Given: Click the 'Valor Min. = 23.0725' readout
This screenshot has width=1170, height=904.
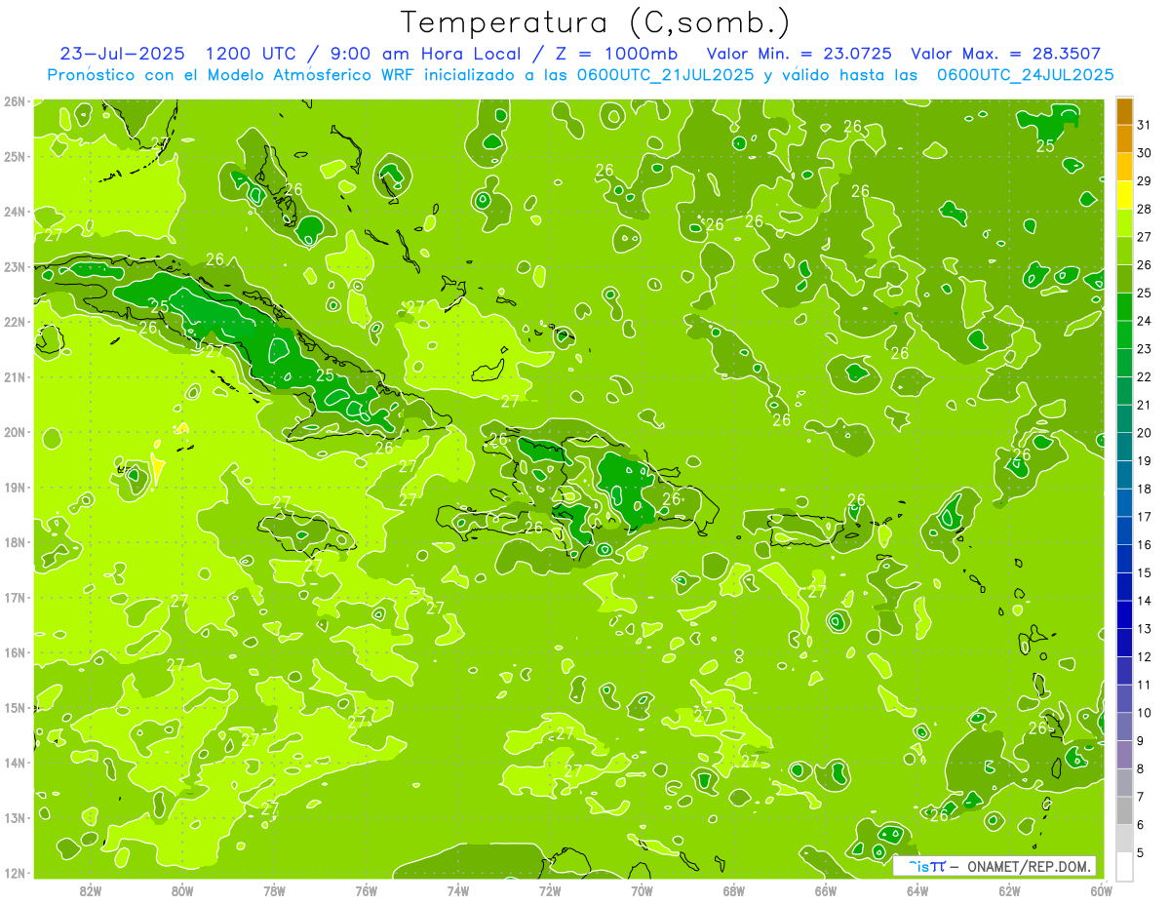Looking at the screenshot, I should click(x=799, y=54).
